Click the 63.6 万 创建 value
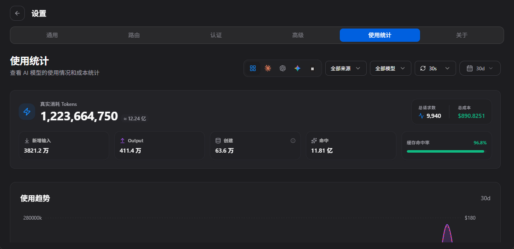This screenshot has height=249, width=514. [x=225, y=151]
